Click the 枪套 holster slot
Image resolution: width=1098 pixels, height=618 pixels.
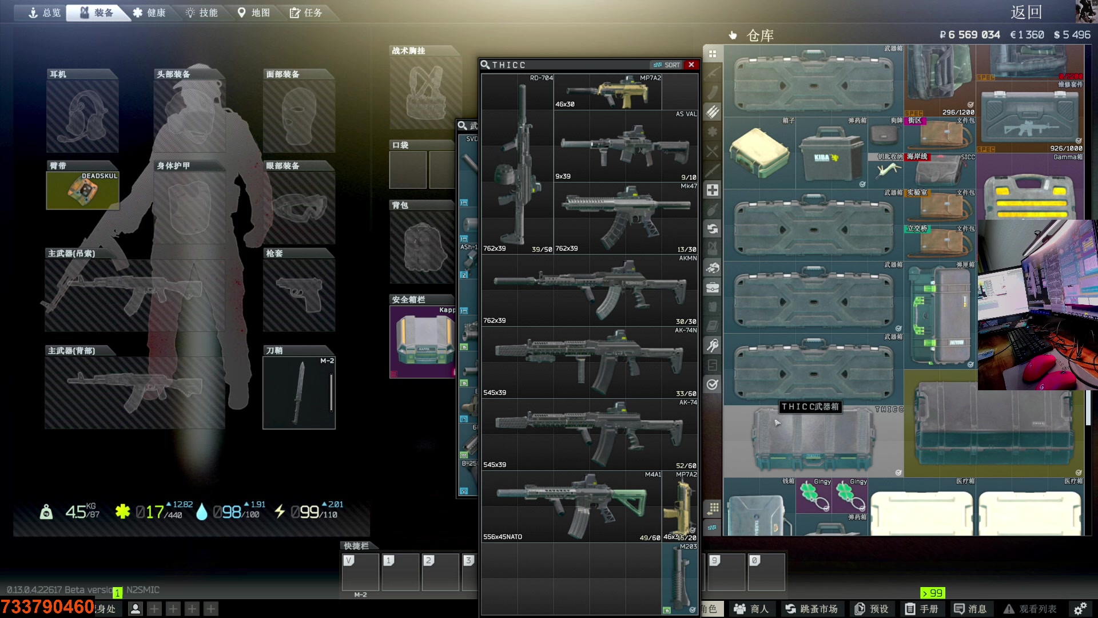pyautogui.click(x=299, y=295)
